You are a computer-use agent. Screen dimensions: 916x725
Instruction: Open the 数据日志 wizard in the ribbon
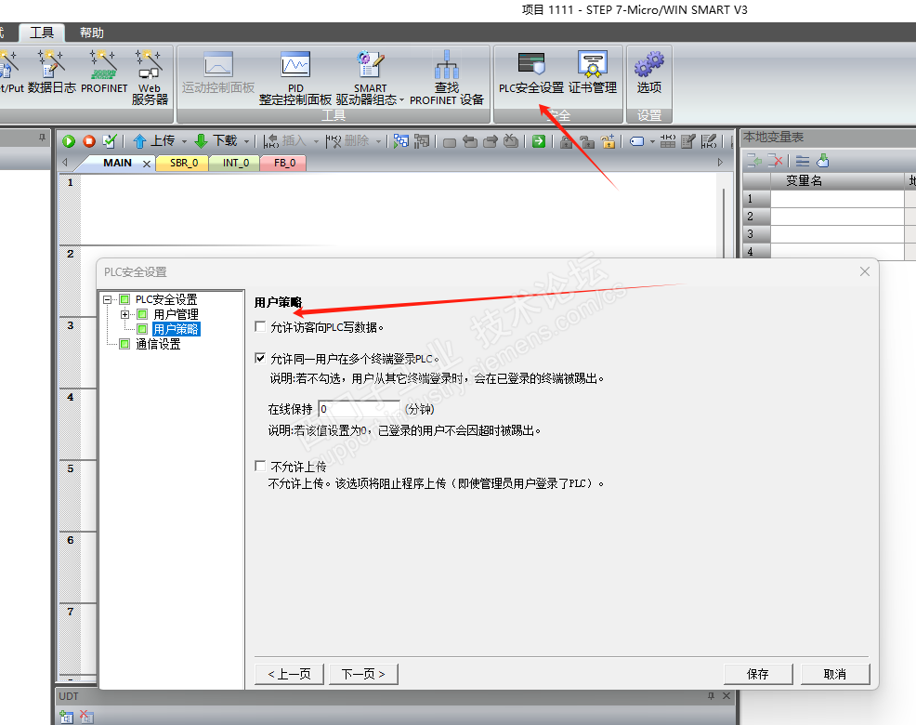click(51, 72)
